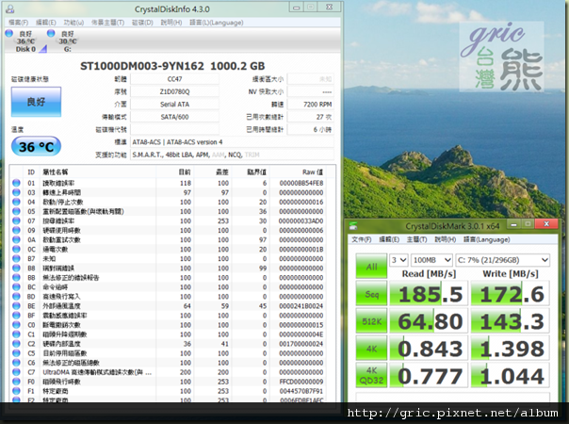
Task: Open test size dropdown showing 100MB
Action: point(431,260)
